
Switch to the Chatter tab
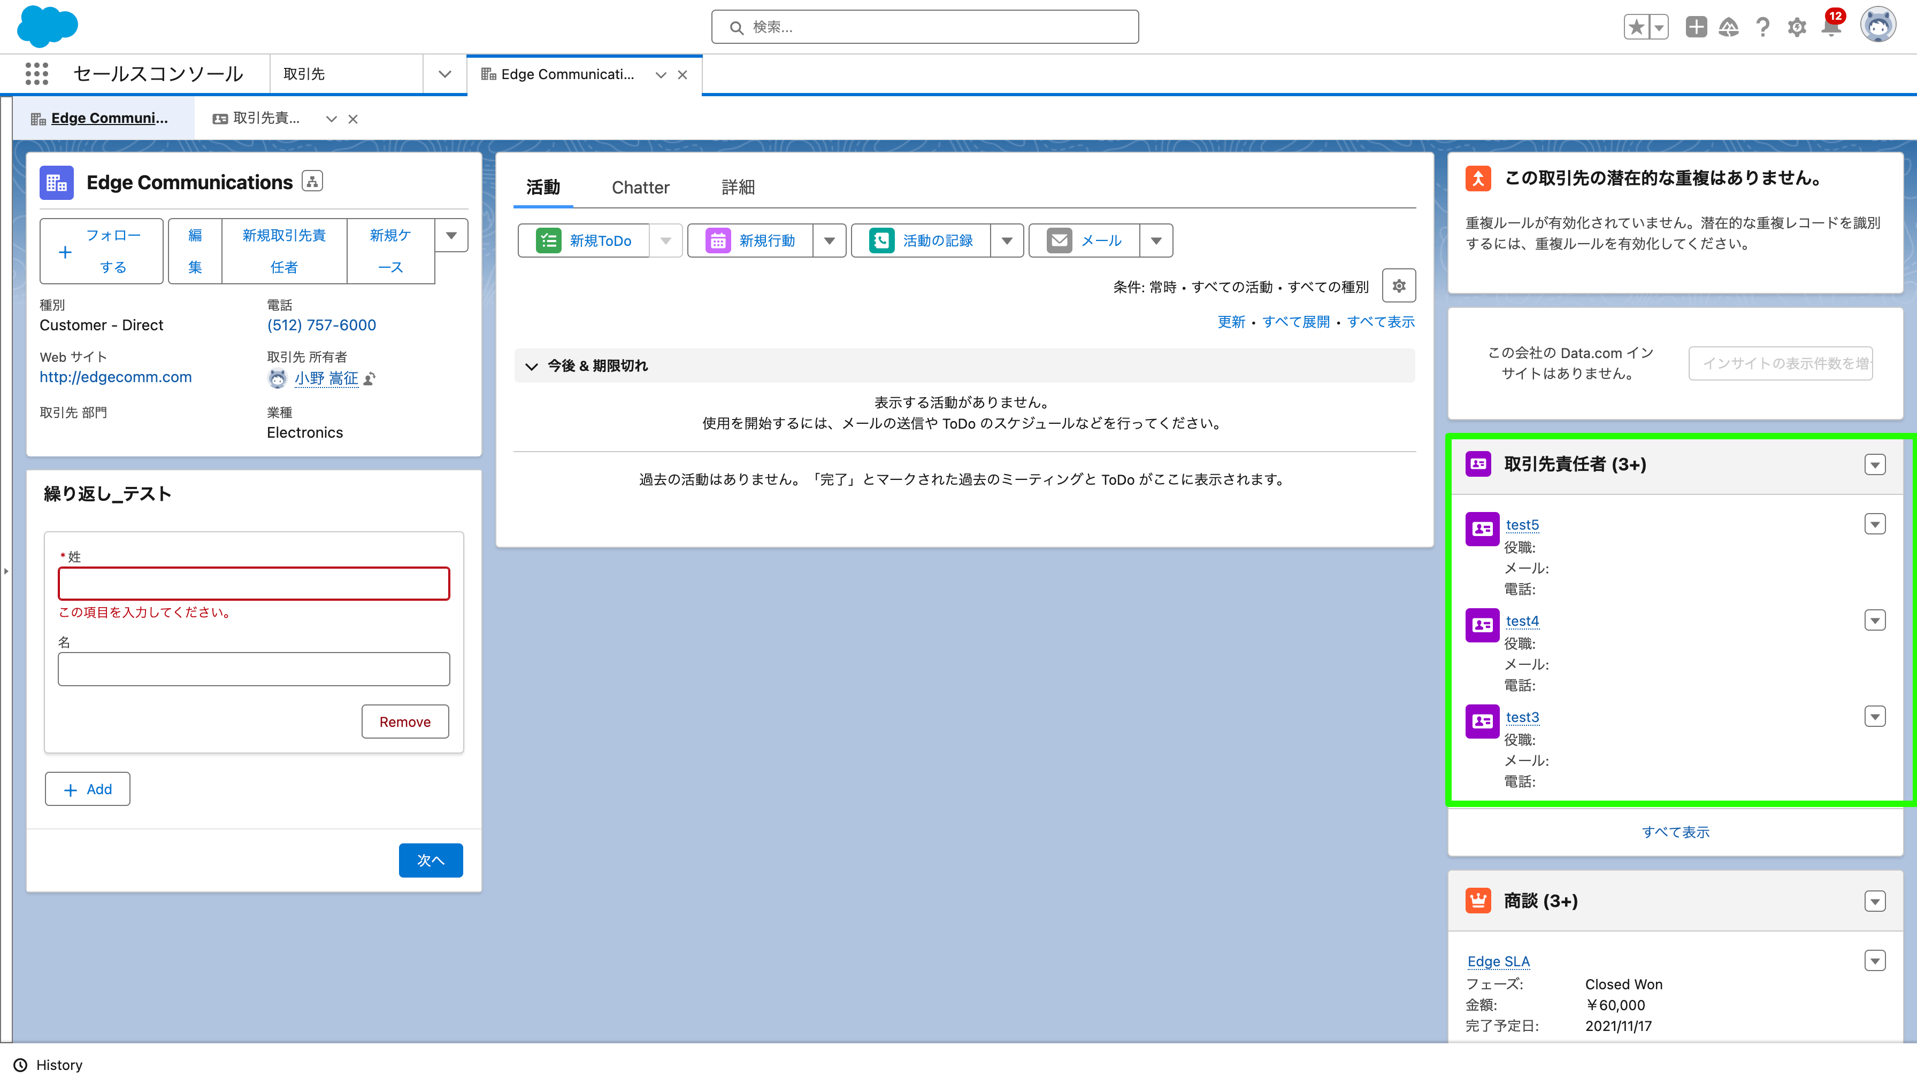tap(640, 187)
